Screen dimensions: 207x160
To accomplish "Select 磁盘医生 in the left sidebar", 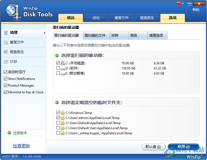I will tap(24, 52).
